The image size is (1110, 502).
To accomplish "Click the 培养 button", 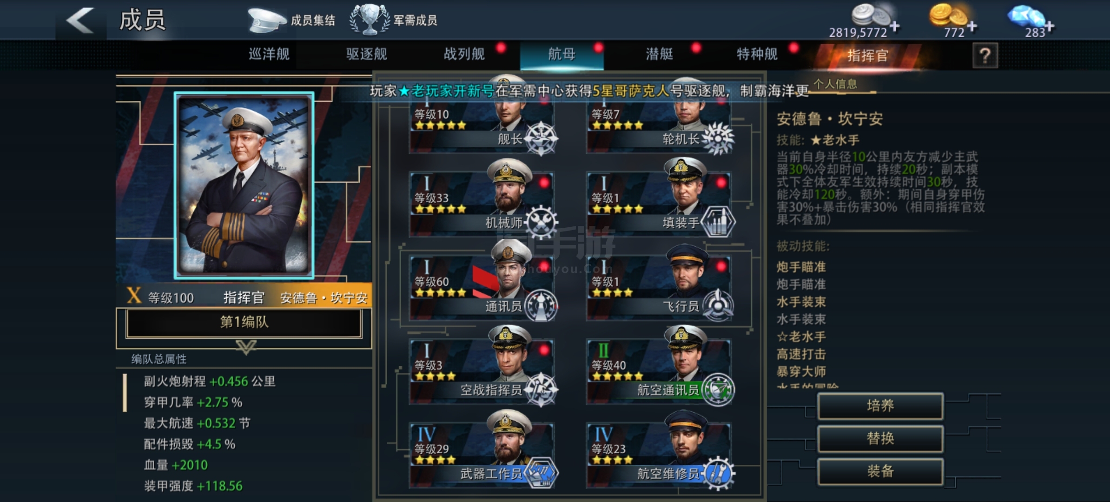I will pos(880,406).
